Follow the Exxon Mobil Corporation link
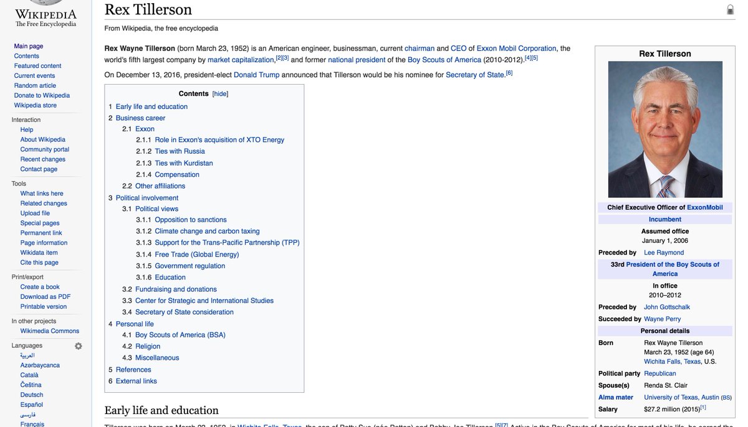Viewport: 748px width, 427px height. [x=516, y=49]
